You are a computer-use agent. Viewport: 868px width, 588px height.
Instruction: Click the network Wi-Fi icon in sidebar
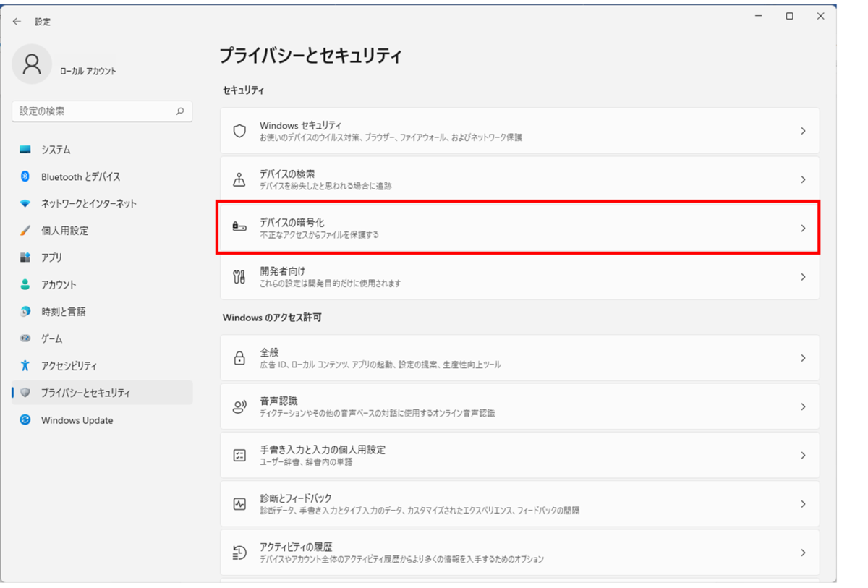coord(25,204)
